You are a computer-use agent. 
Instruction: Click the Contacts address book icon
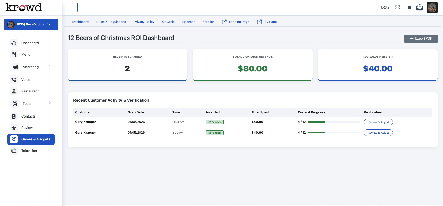tap(14, 116)
